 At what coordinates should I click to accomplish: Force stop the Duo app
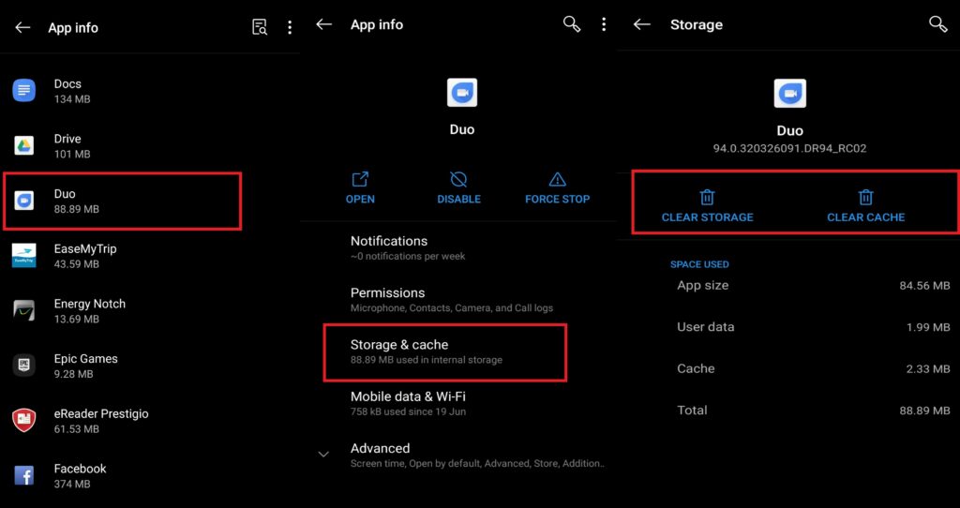pyautogui.click(x=557, y=187)
